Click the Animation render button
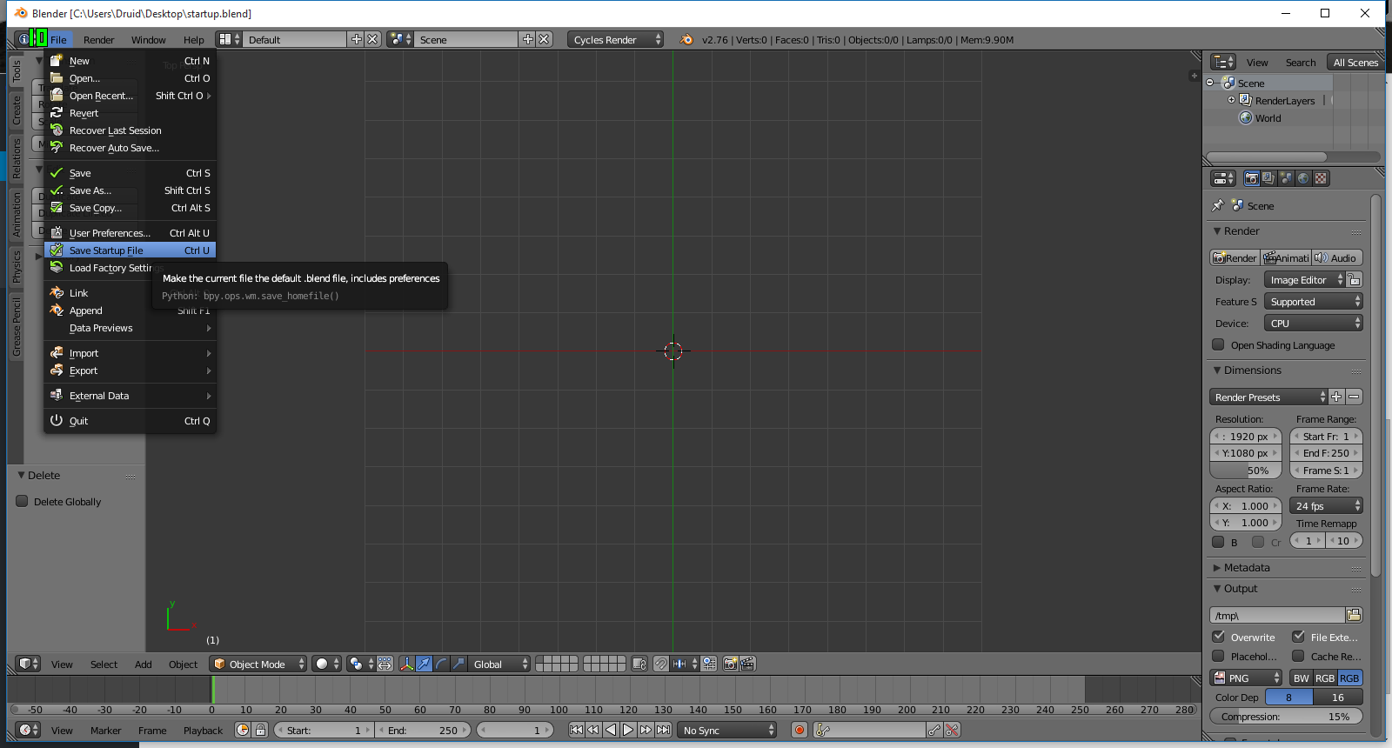Screen dimensions: 1392x748 coord(1286,257)
